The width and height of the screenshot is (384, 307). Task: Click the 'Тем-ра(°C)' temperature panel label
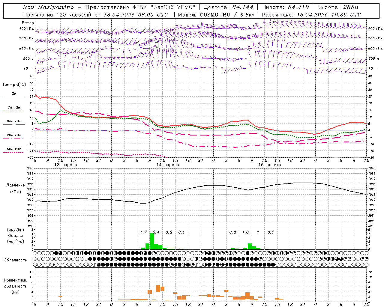pyautogui.click(x=14, y=85)
